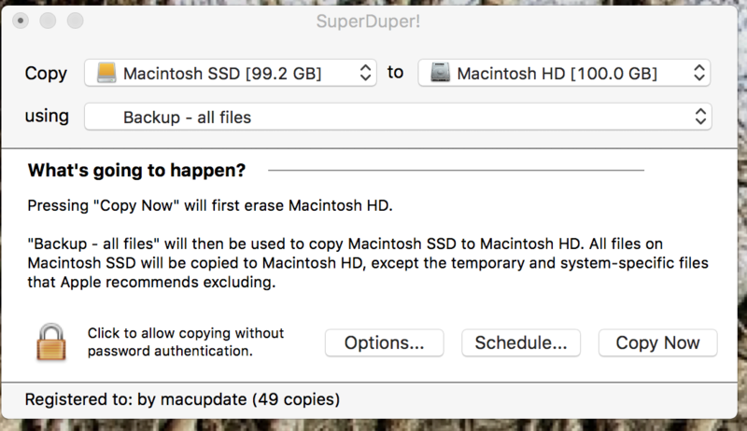Click the "allow copying without password authentication" text
747x431 pixels.
click(x=186, y=342)
